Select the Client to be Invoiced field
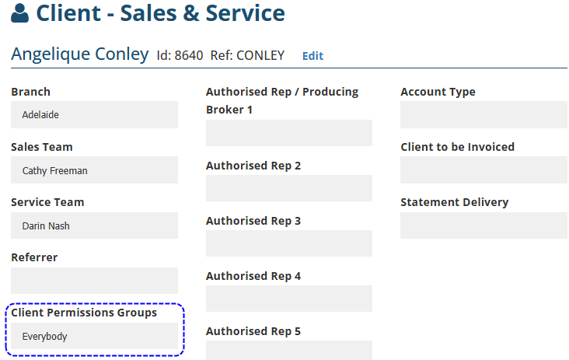Viewport: 569px width, 360px height. click(x=483, y=170)
